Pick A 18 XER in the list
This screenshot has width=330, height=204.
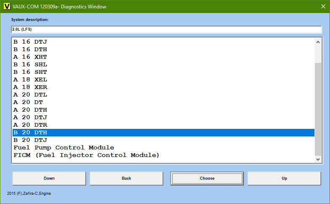[30, 87]
